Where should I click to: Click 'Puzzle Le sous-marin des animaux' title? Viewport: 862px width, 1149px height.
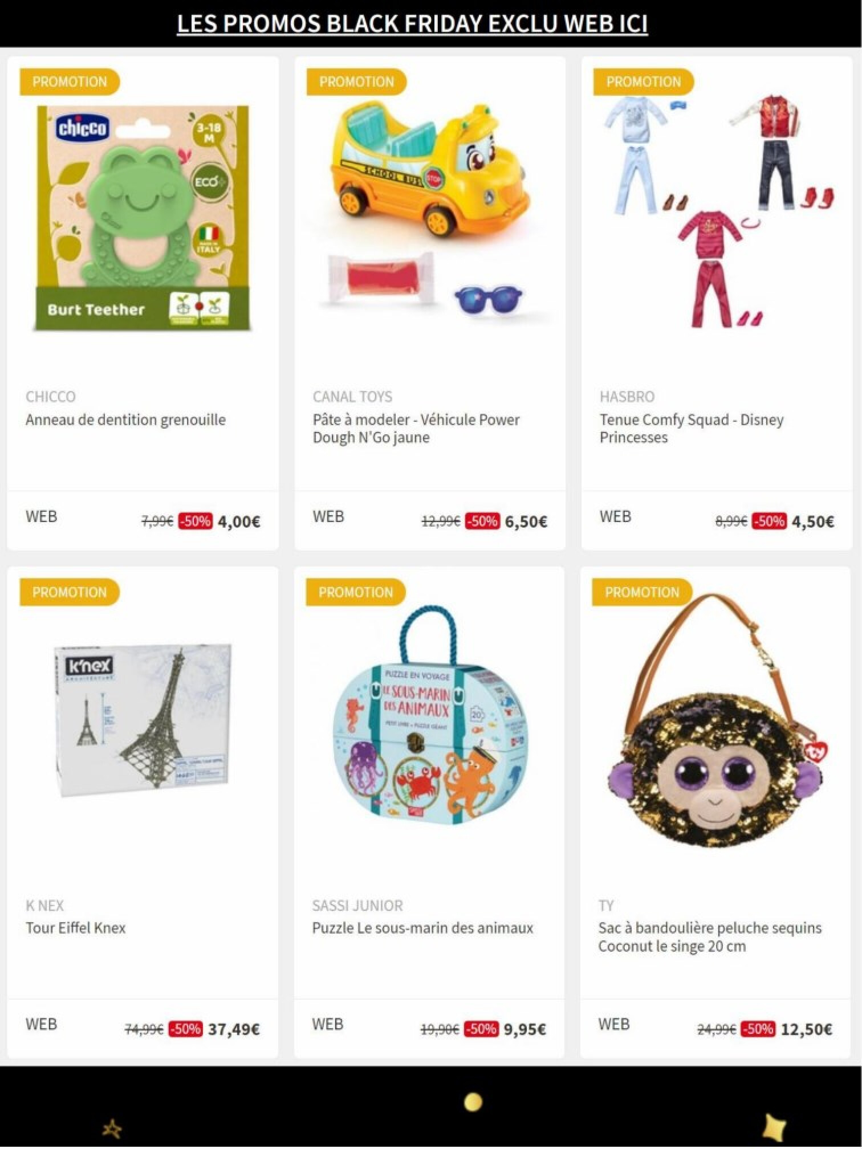(x=422, y=928)
